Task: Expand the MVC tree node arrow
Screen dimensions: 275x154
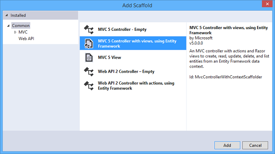Action: (x=15, y=32)
